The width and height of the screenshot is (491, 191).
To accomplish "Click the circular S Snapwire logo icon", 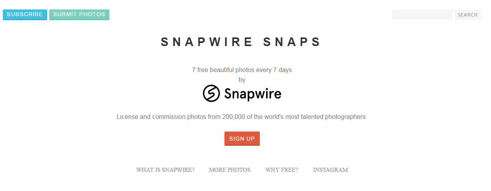I will (211, 93).
